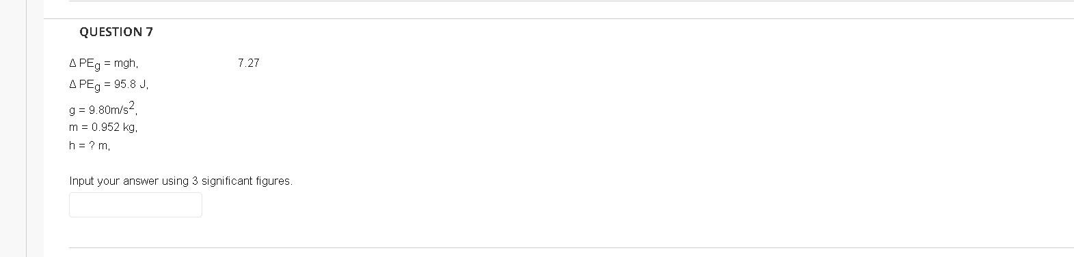Click the word 'mgh' in the formula
1074x257 pixels.
coord(126,63)
